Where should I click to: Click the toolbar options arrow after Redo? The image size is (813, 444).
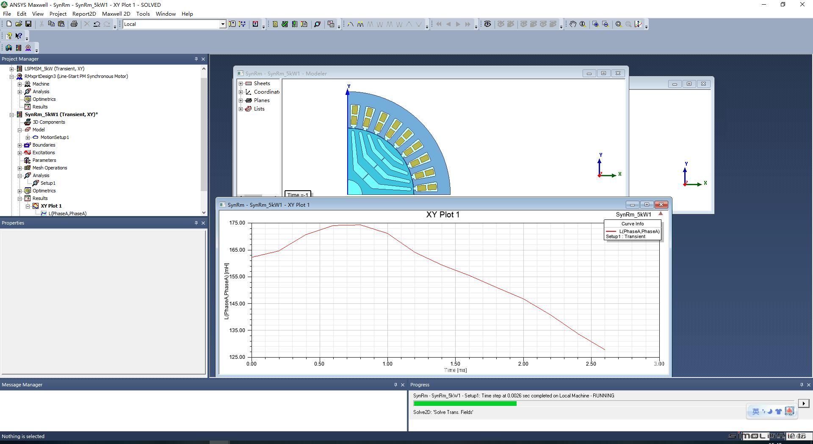click(115, 26)
